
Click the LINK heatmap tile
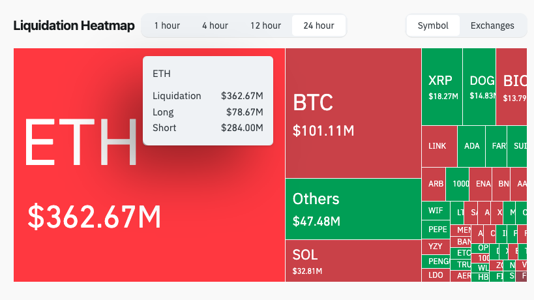click(439, 146)
